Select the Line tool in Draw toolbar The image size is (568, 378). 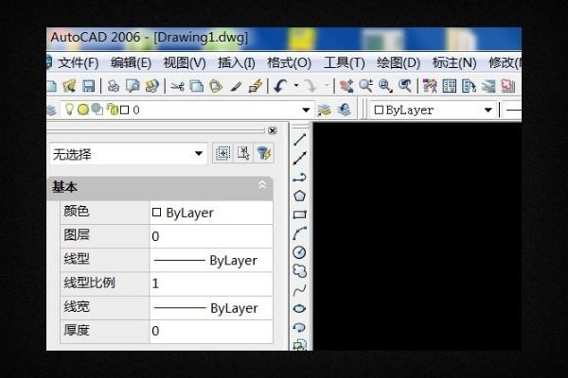pyautogui.click(x=299, y=139)
